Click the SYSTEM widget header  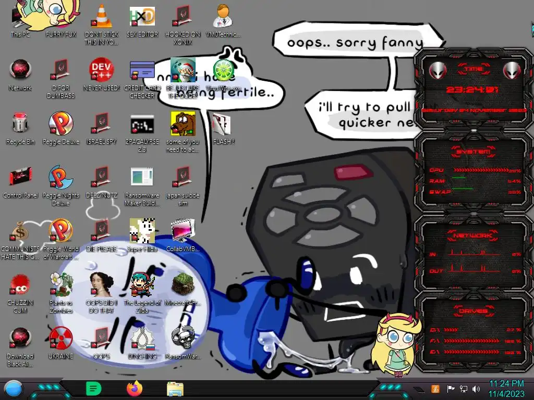click(x=473, y=152)
